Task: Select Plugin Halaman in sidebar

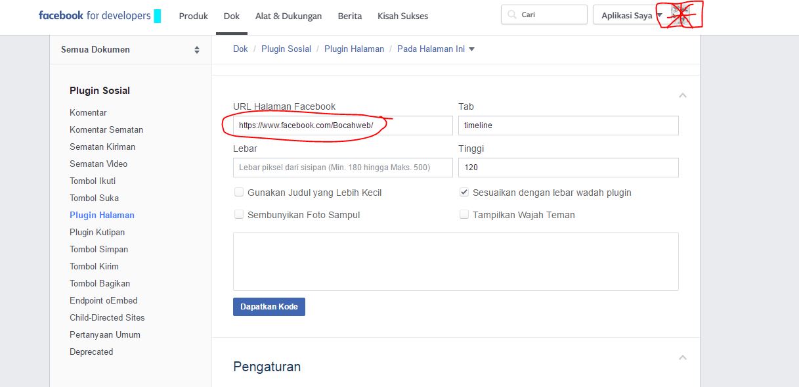Action: 102,215
